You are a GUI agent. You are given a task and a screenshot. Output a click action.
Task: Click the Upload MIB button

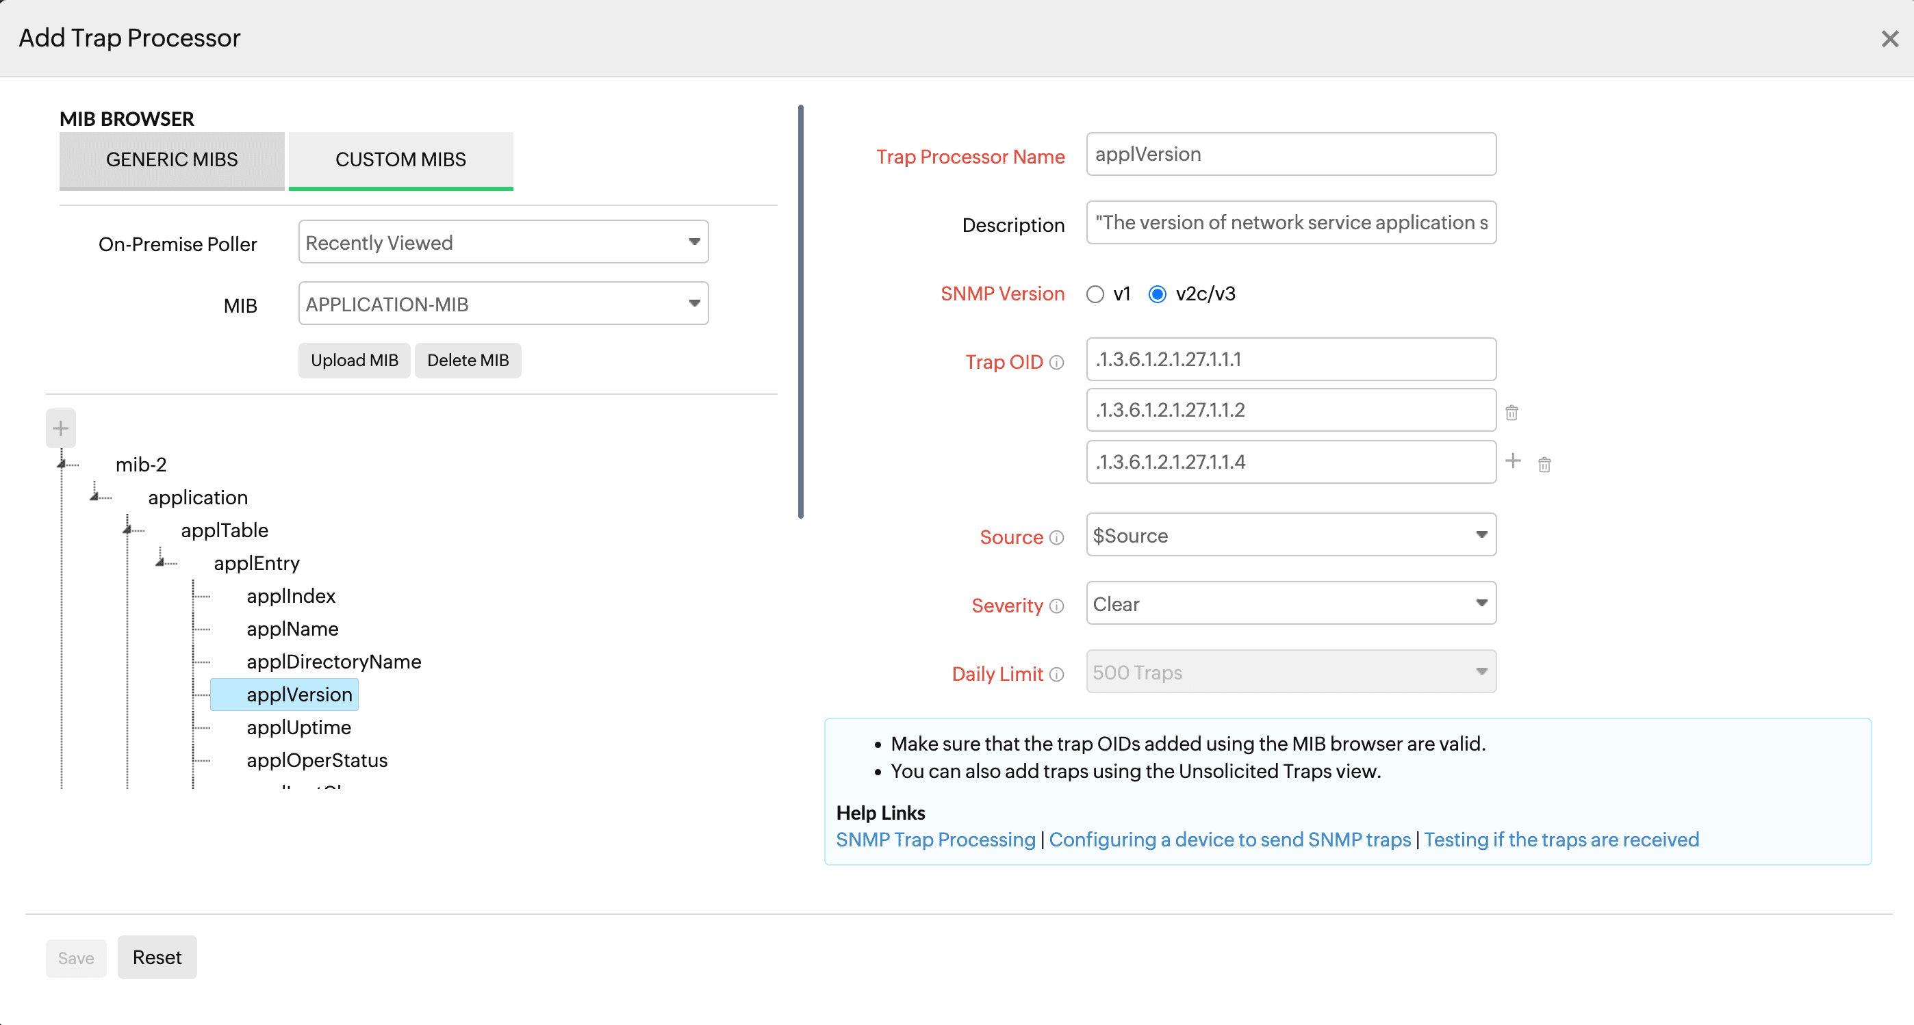coord(354,360)
